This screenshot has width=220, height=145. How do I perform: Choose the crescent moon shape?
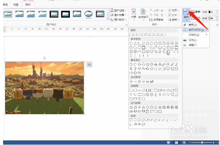coord(164,52)
